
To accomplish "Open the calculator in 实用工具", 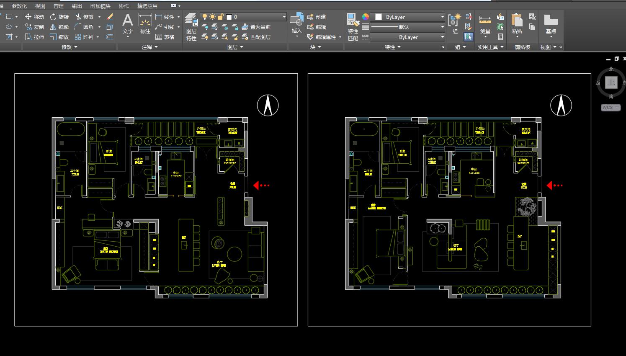I will pyautogui.click(x=500, y=37).
